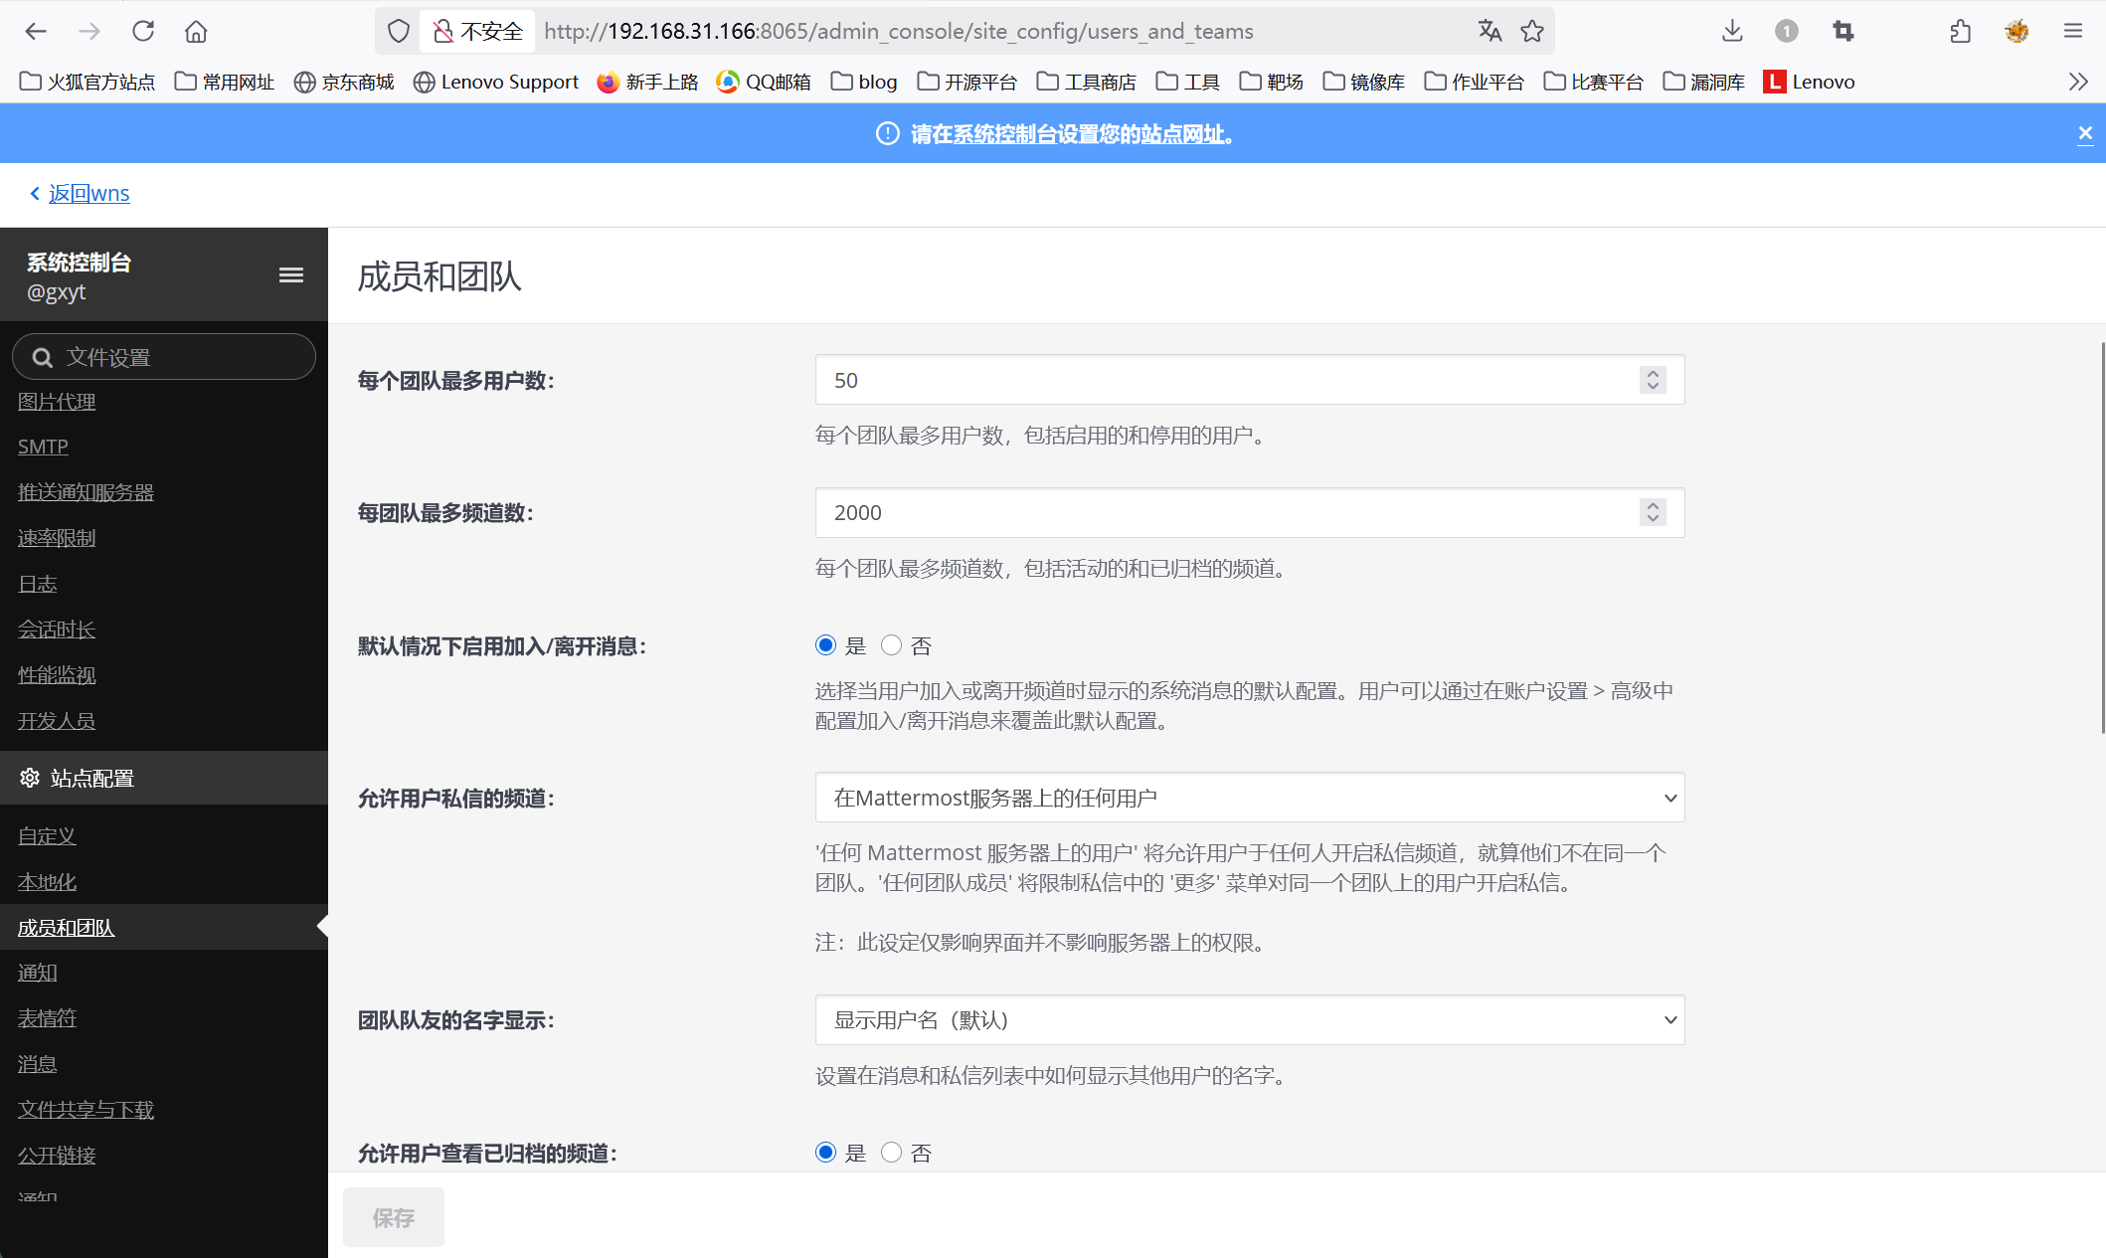Show more bookmarks with the chevron
The image size is (2106, 1258).
tap(2077, 82)
